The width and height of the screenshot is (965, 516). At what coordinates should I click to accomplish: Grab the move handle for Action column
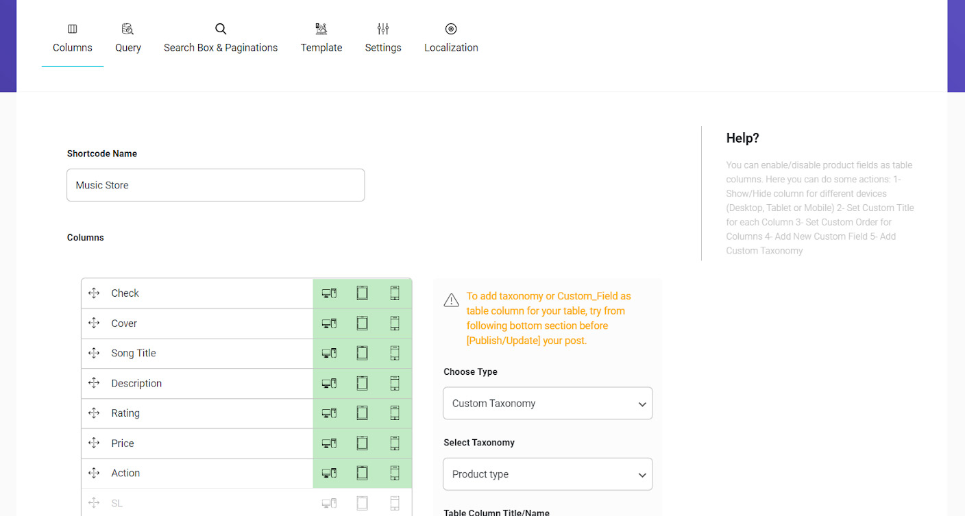point(95,473)
